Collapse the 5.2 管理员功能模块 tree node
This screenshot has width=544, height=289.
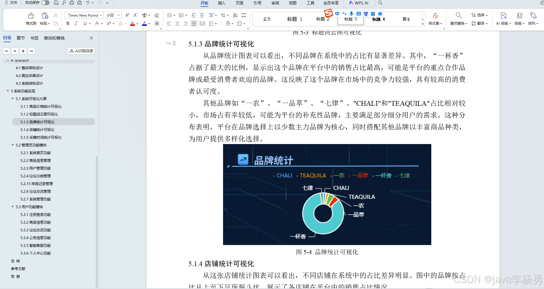(13, 145)
